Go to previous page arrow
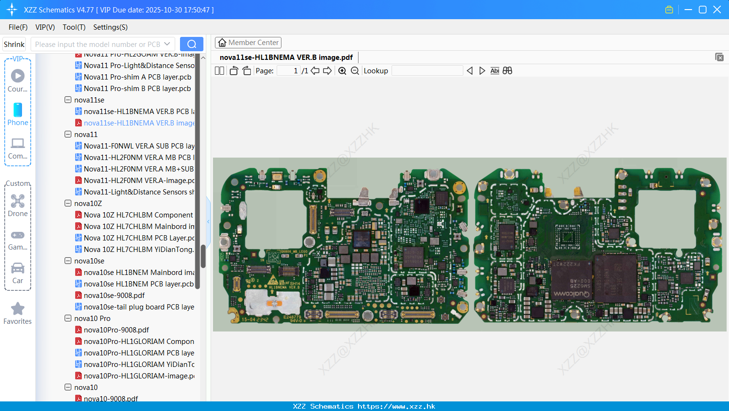The image size is (729, 411). tap(315, 71)
